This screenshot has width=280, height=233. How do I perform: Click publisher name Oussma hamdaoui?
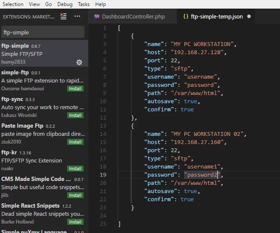22,89
